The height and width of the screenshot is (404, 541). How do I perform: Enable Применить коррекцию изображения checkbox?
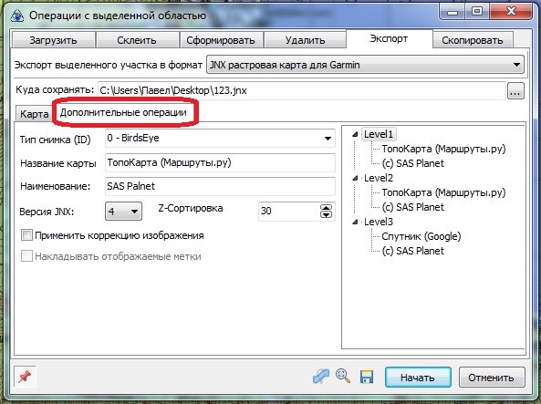click(26, 235)
